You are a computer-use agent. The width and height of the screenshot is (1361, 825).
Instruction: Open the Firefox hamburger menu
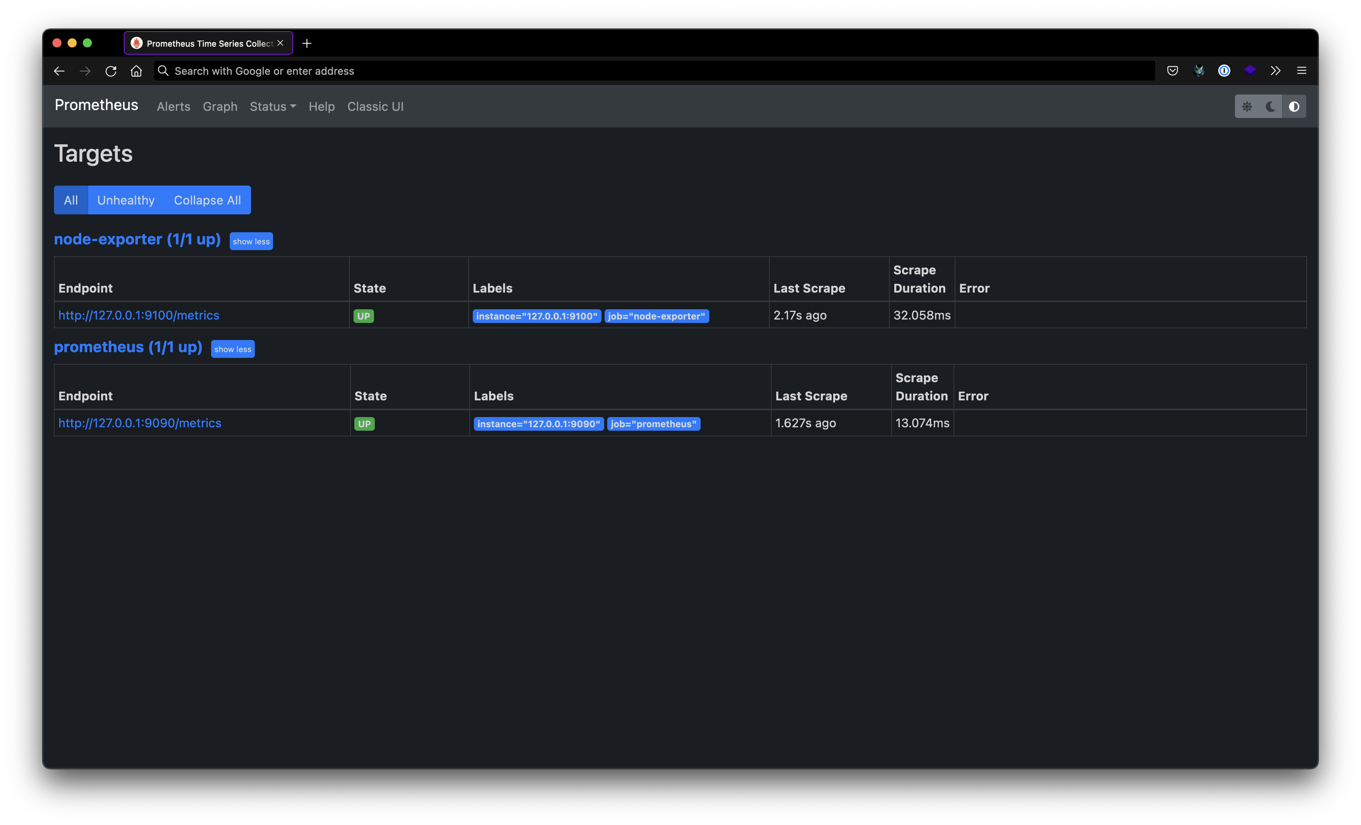1301,71
